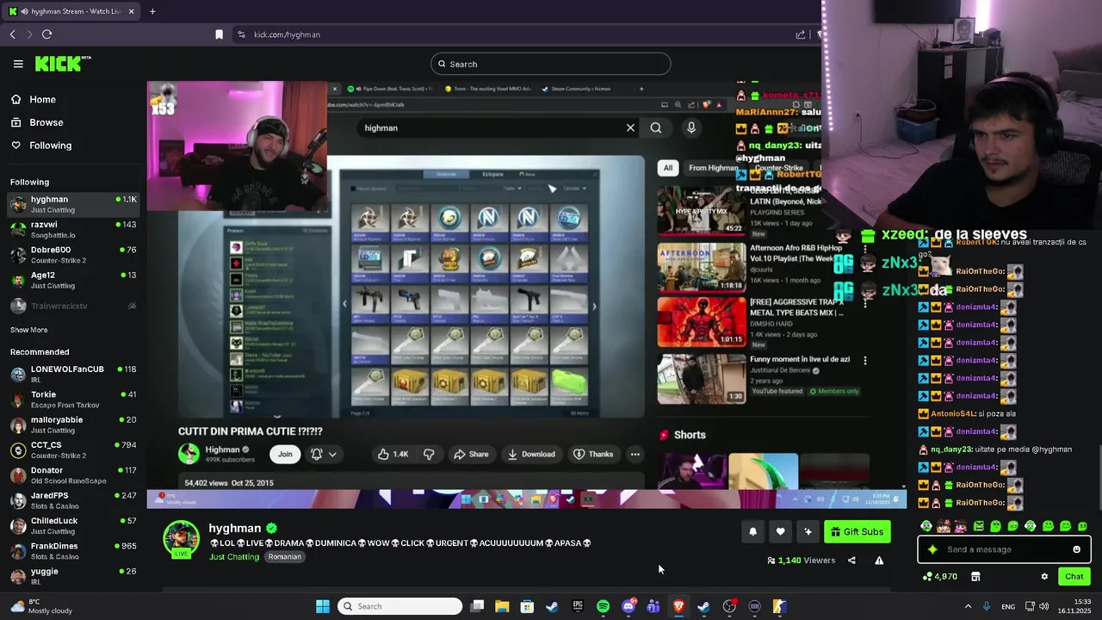1102x620 pixels.
Task: Open a new browser tab
Action: [152, 11]
